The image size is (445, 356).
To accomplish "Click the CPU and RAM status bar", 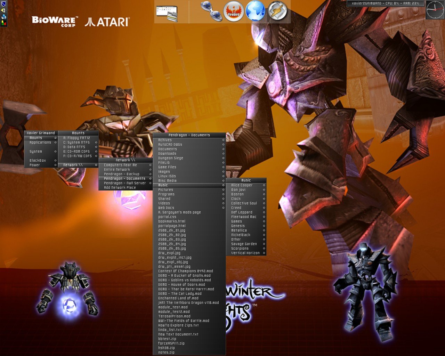I will click(x=386, y=3).
